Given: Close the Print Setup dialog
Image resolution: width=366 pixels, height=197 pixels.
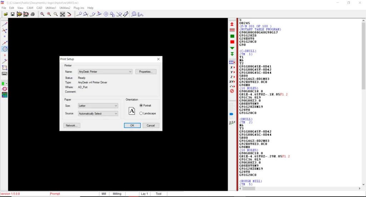Looking at the screenshot, I should pyautogui.click(x=158, y=59).
